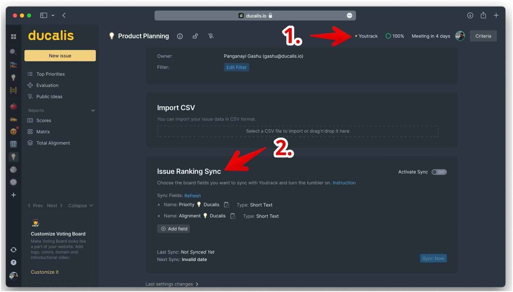This screenshot has height=292, width=513.
Task: Click the member avatar next to Criteria
Action: [x=460, y=36]
